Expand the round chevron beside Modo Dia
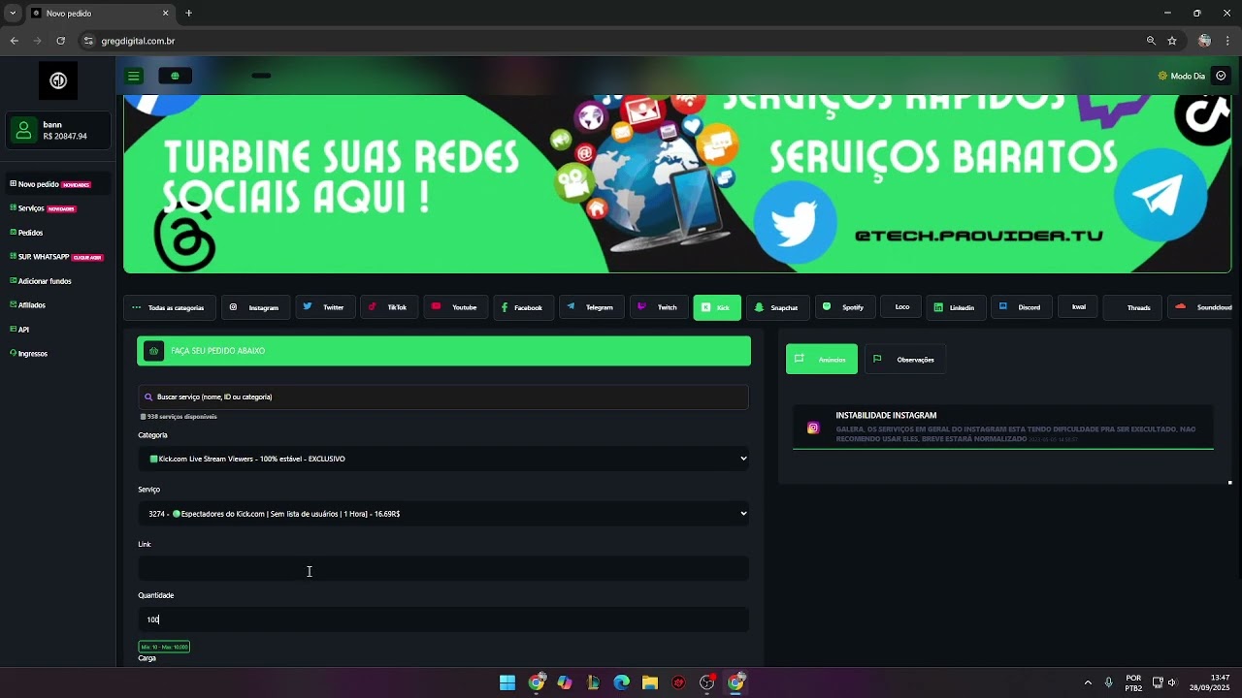The height and width of the screenshot is (698, 1242). (x=1222, y=76)
